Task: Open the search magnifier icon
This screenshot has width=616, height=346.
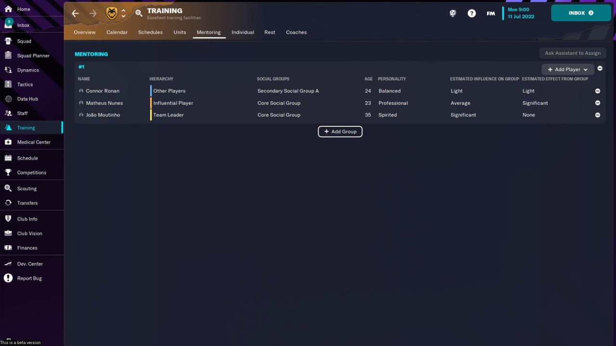Action: click(139, 13)
